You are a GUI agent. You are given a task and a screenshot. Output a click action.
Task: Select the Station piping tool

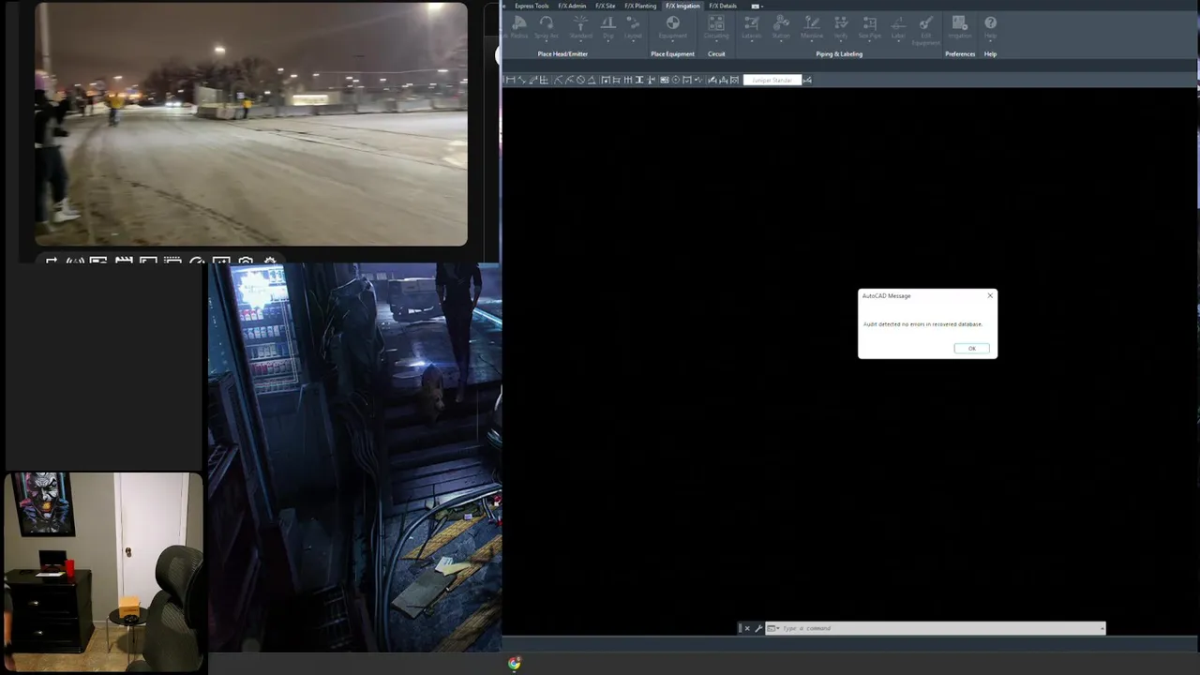coord(781,27)
